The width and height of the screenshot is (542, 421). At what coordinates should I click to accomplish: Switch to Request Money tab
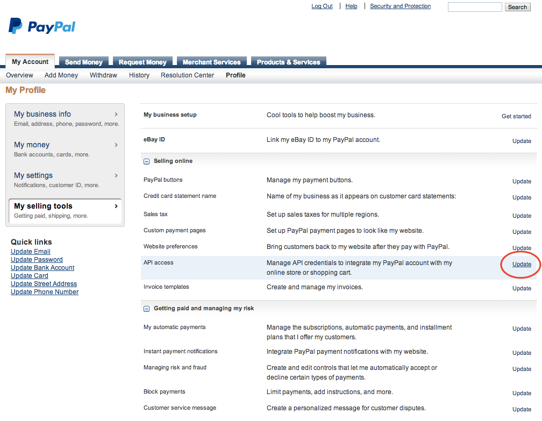142,62
